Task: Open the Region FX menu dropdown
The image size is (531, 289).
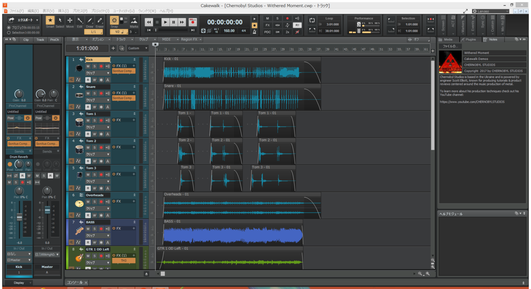Action: (192, 39)
